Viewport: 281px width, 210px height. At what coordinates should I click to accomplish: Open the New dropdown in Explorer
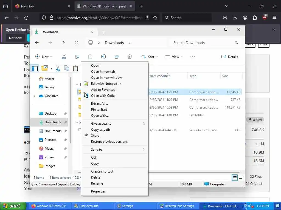coord(44,57)
